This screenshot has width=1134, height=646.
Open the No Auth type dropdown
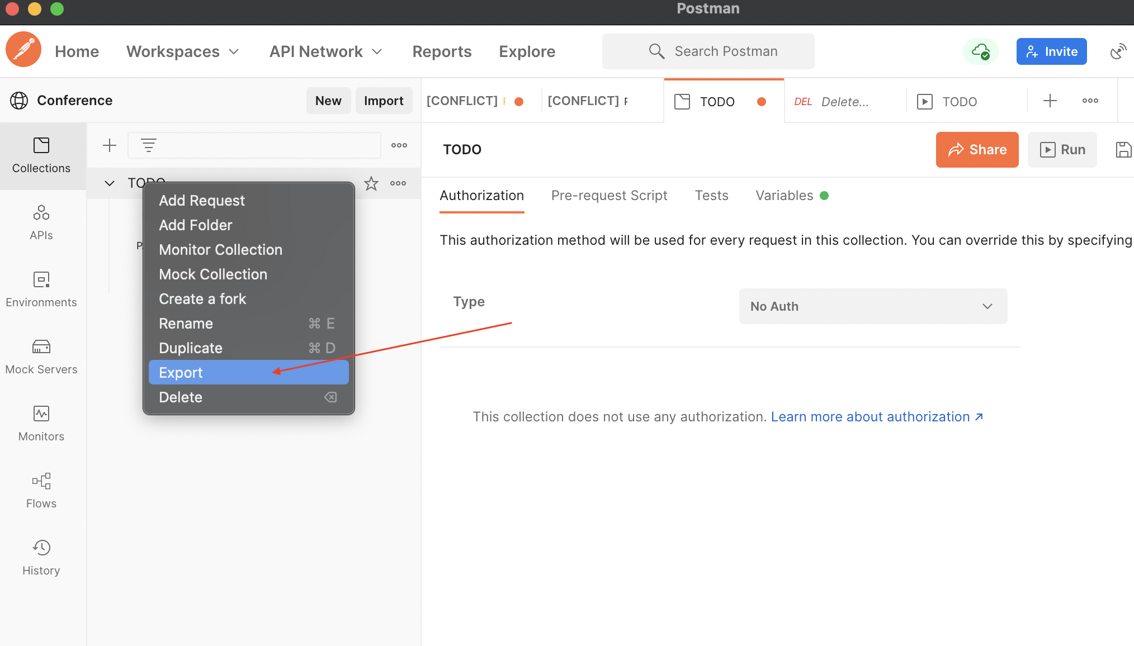872,306
